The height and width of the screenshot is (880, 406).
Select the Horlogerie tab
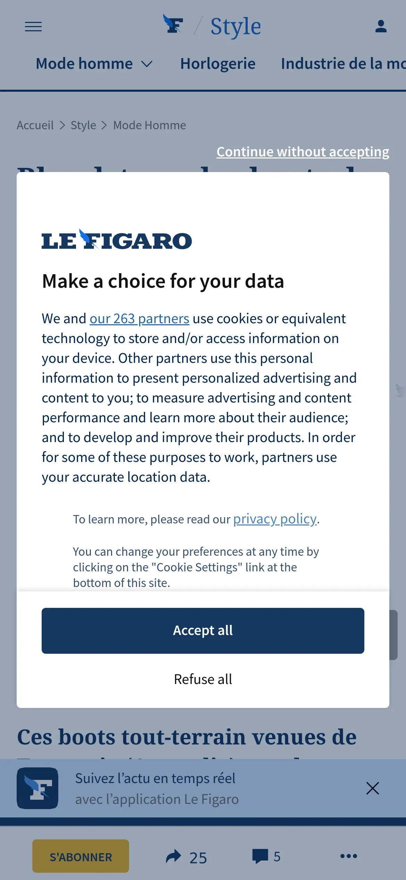click(x=218, y=64)
